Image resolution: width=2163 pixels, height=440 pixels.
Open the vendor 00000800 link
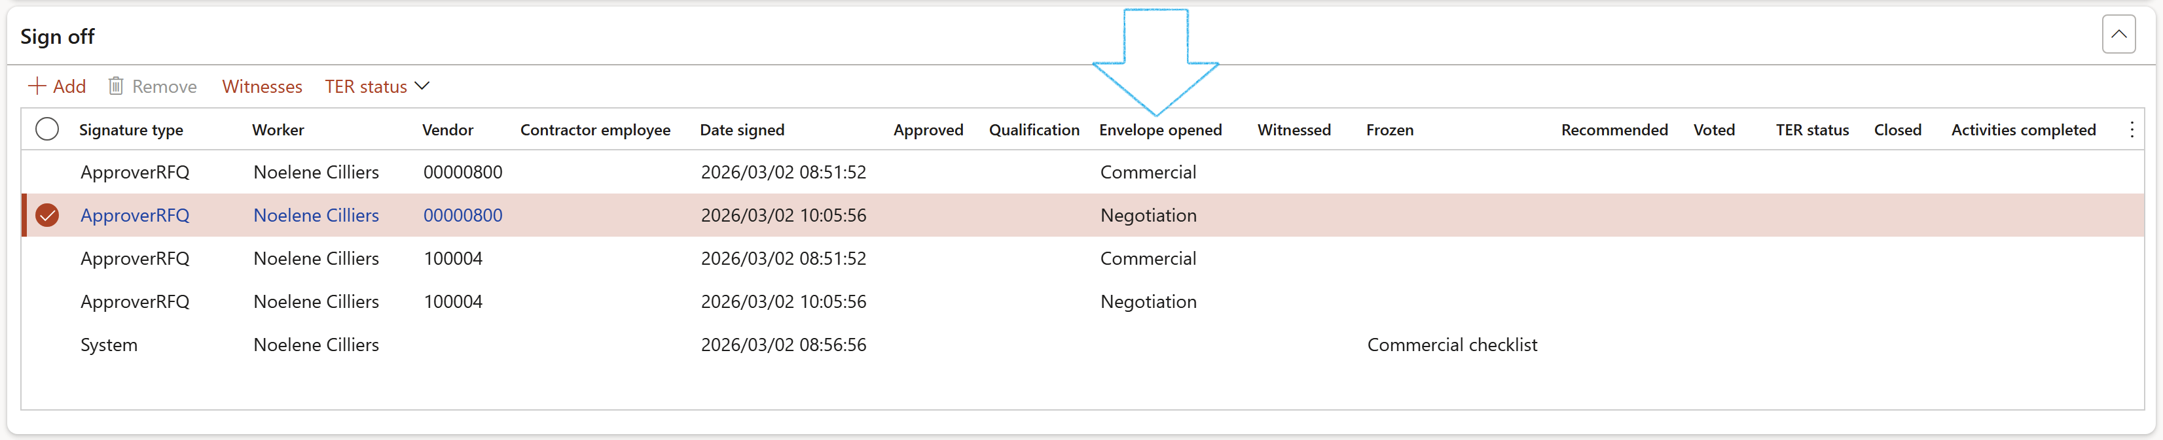pos(463,215)
